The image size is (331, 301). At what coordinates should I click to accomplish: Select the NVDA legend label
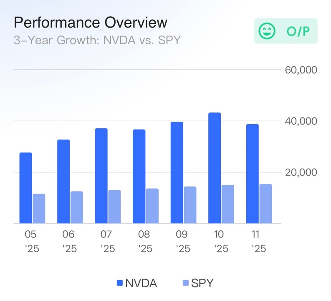pyautogui.click(x=141, y=283)
